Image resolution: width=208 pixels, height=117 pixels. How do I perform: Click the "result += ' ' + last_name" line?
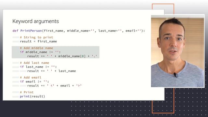click(52, 71)
